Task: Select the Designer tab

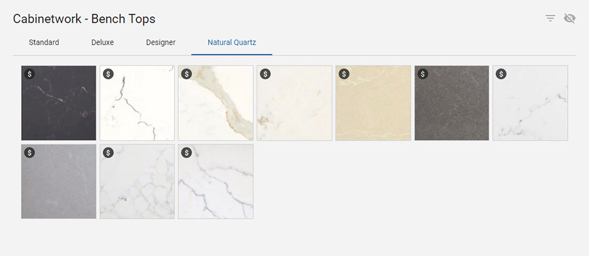Action: [x=161, y=43]
